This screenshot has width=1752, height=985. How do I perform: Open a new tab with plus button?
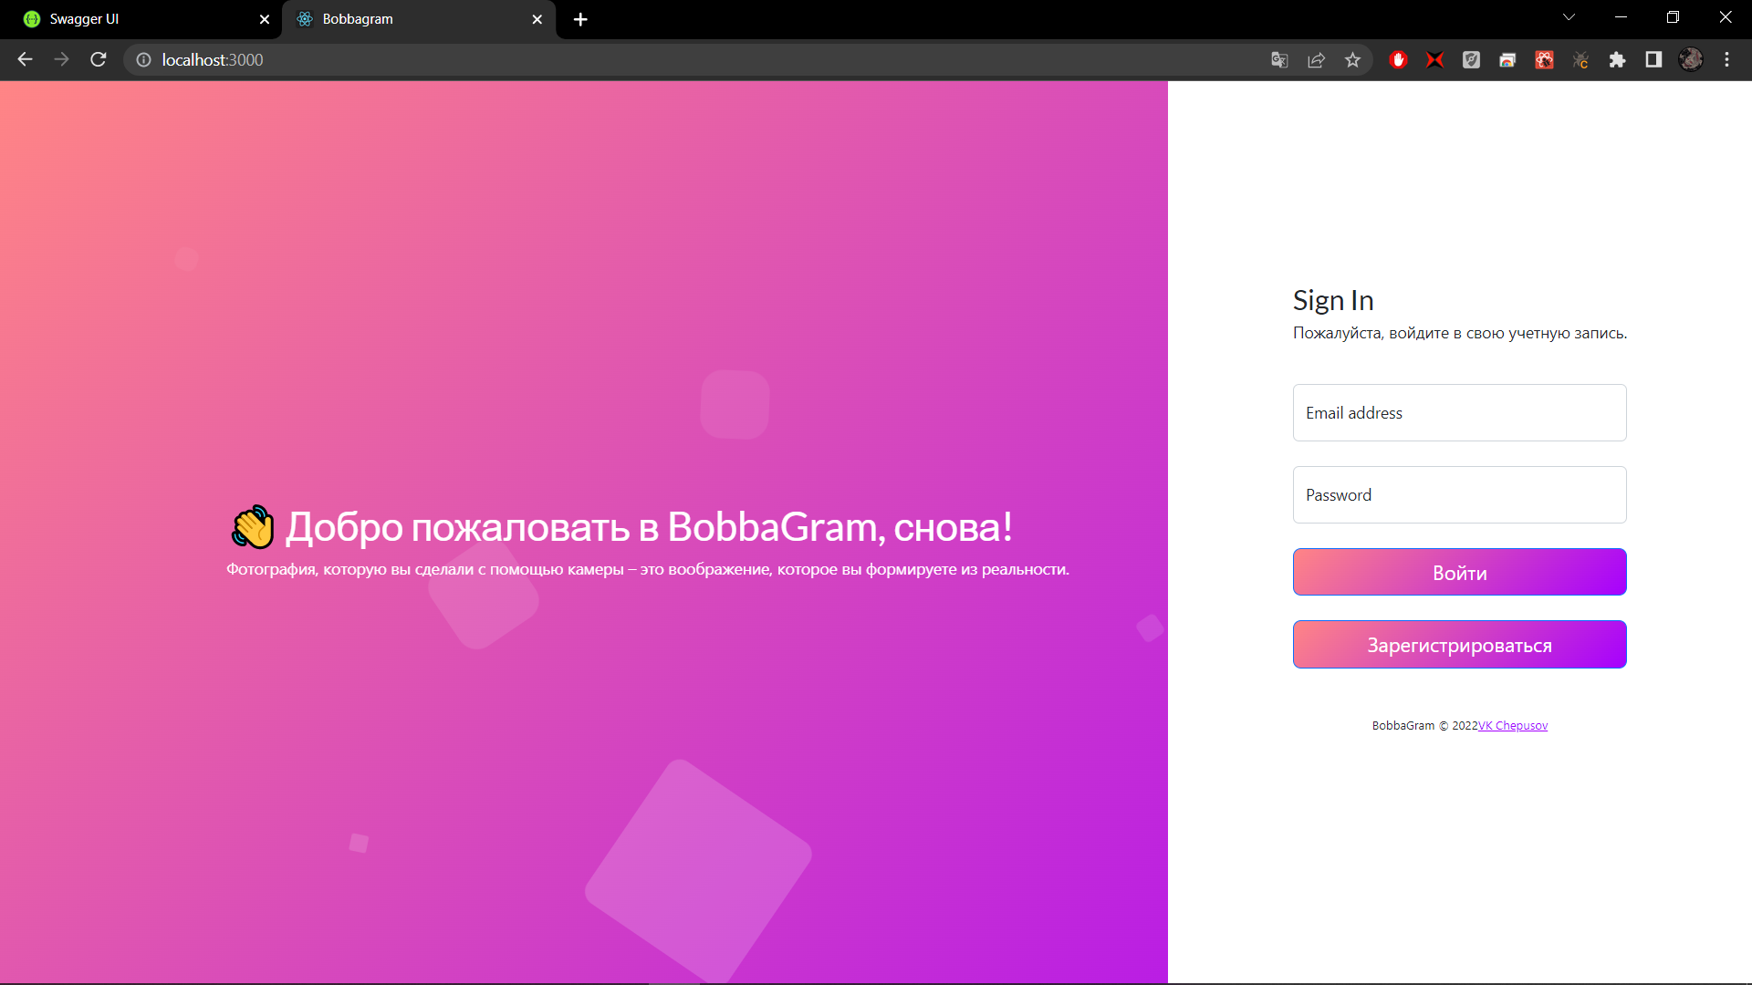pyautogui.click(x=580, y=19)
